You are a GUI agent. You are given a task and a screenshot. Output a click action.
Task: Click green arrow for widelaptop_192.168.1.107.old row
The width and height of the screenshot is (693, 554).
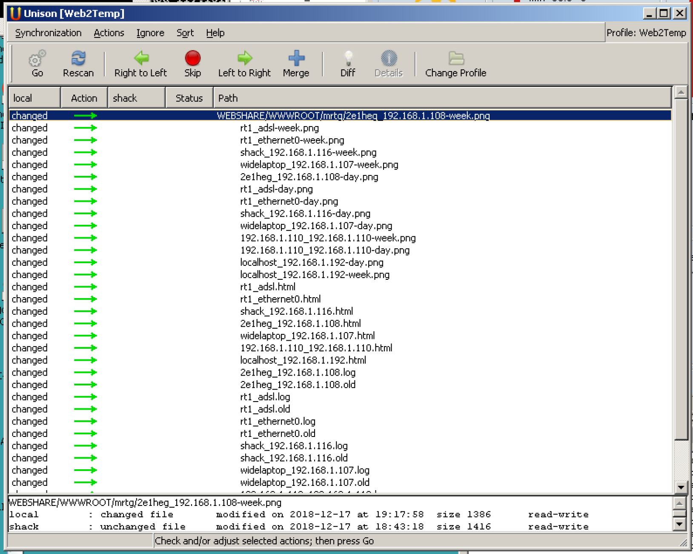pyautogui.click(x=85, y=482)
